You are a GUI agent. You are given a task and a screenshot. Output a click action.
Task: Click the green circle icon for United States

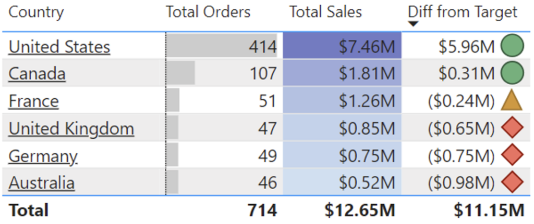[512, 47]
